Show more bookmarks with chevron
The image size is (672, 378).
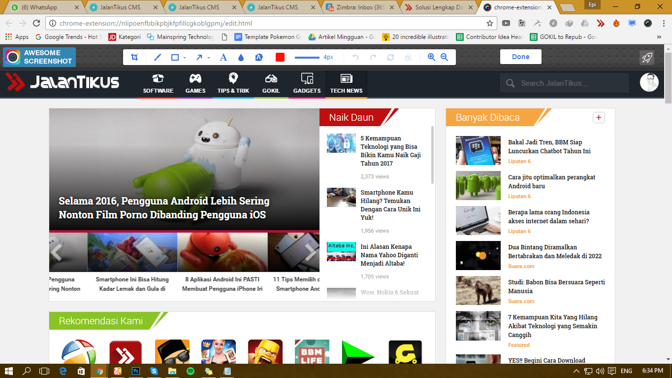(x=659, y=37)
